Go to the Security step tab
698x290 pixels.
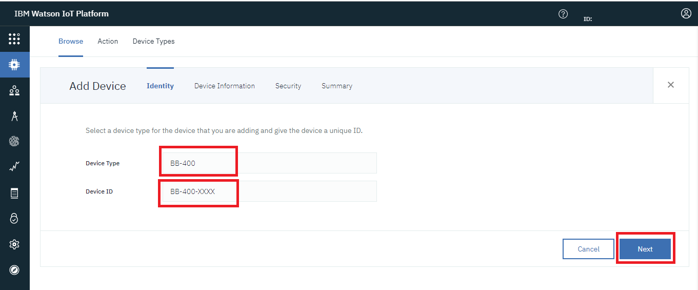click(x=288, y=86)
